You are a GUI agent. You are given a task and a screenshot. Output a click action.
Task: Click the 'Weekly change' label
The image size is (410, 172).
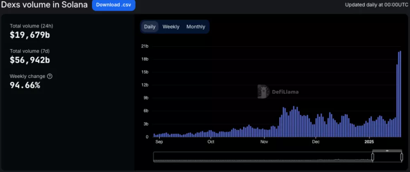(27, 76)
